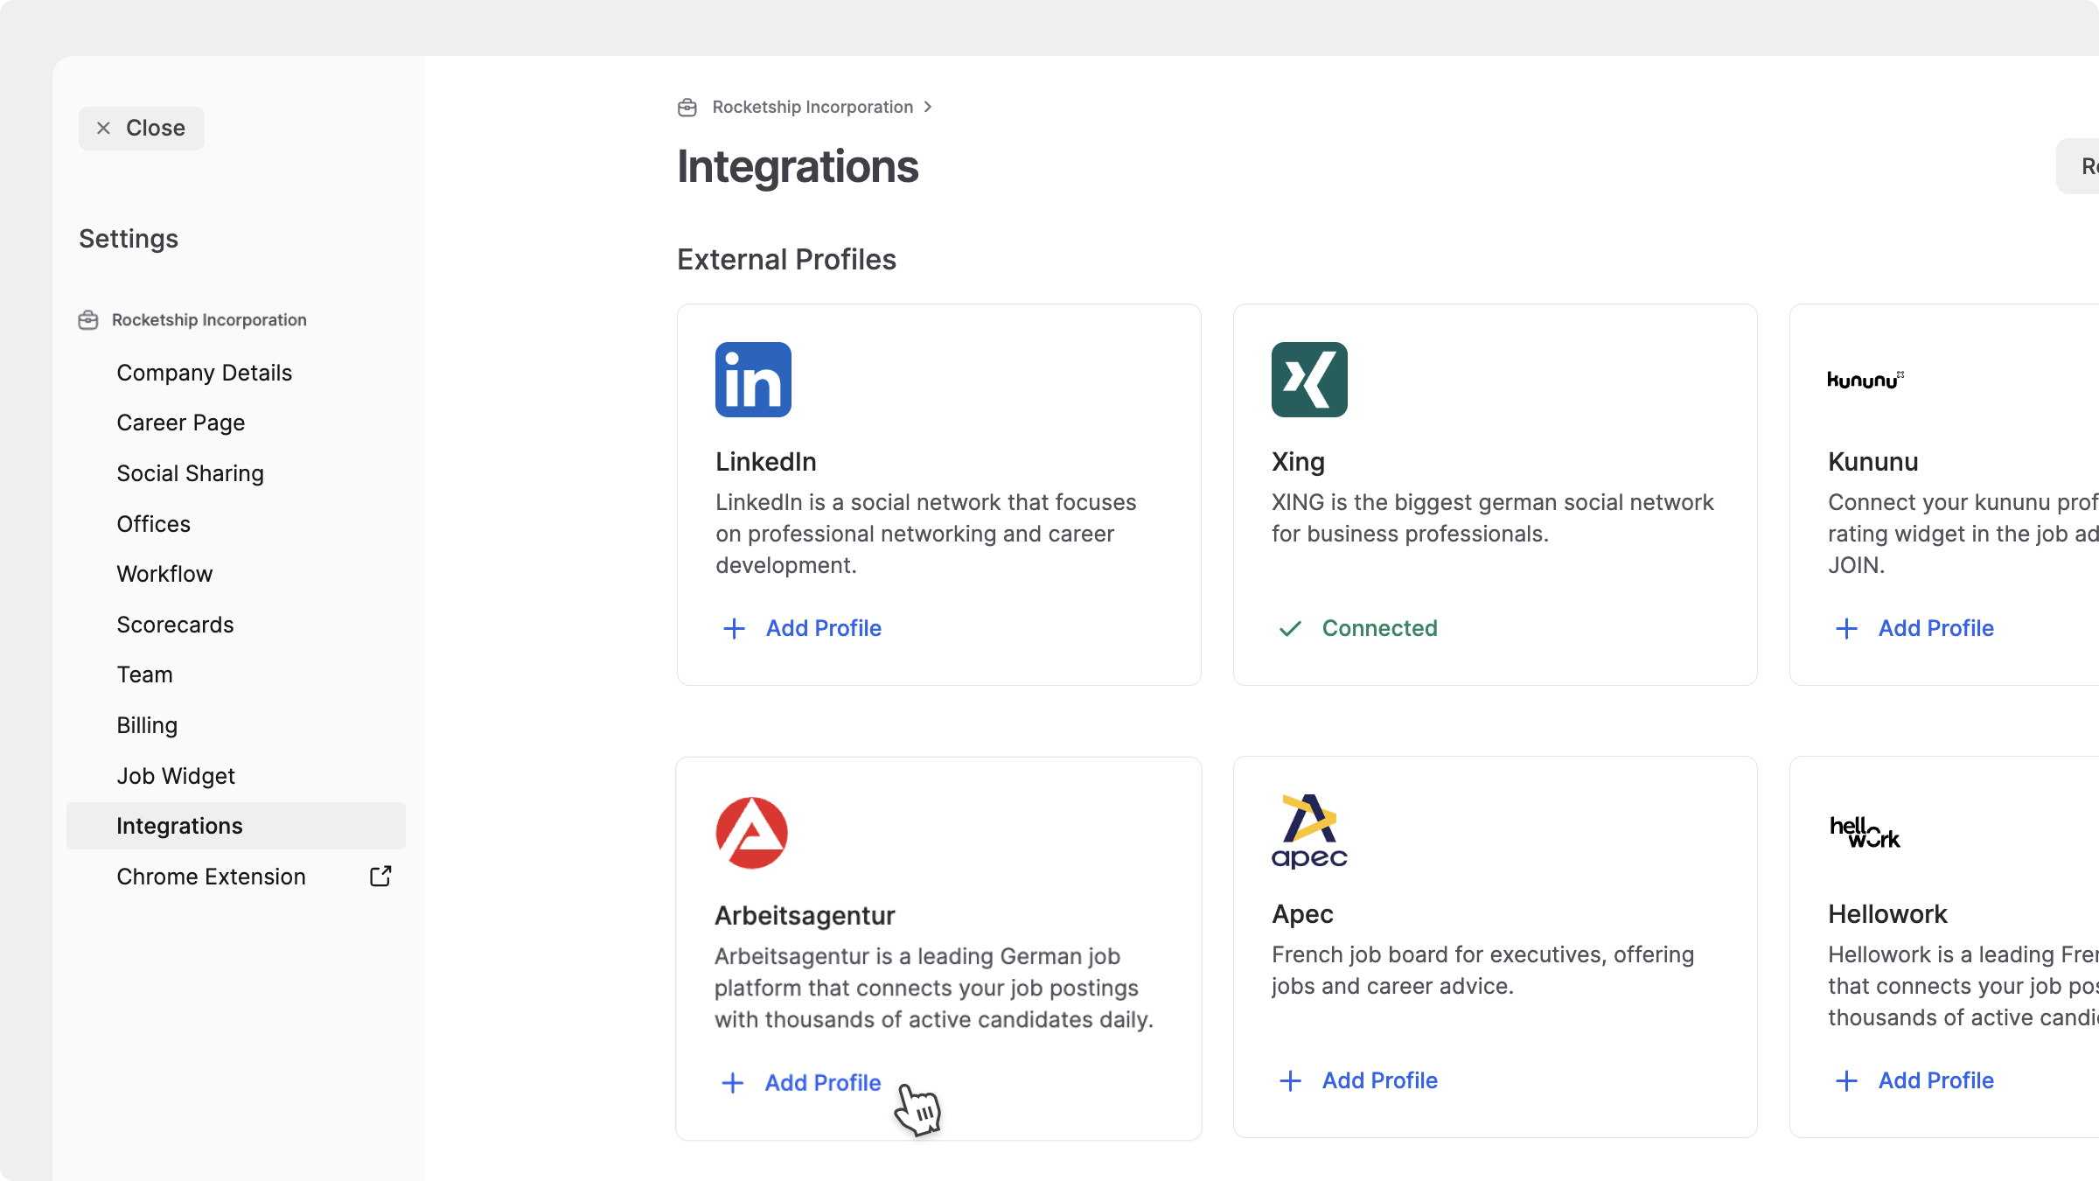
Task: Click the Hellowork logo
Action: [1865, 832]
